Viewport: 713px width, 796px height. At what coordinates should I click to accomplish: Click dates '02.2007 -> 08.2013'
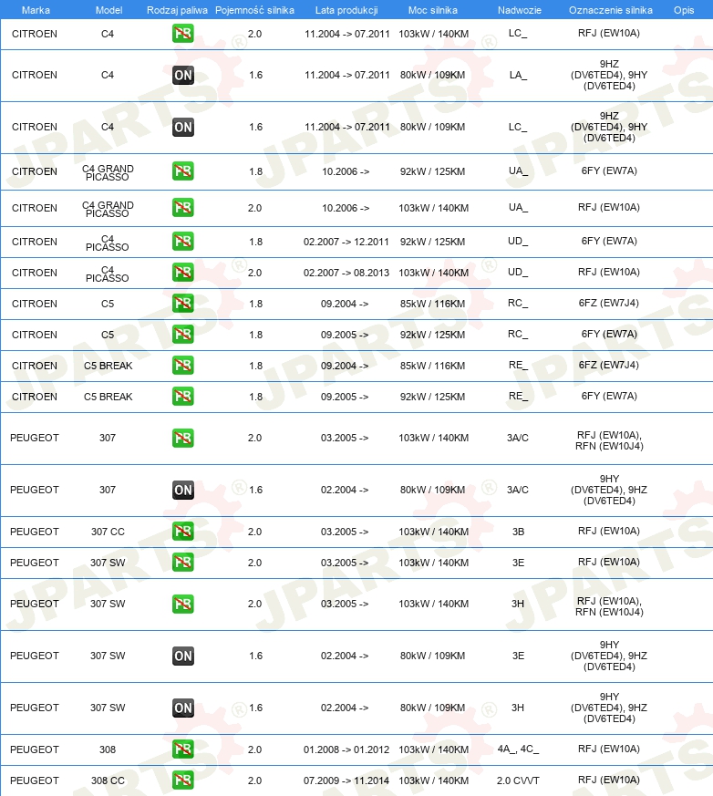point(346,274)
